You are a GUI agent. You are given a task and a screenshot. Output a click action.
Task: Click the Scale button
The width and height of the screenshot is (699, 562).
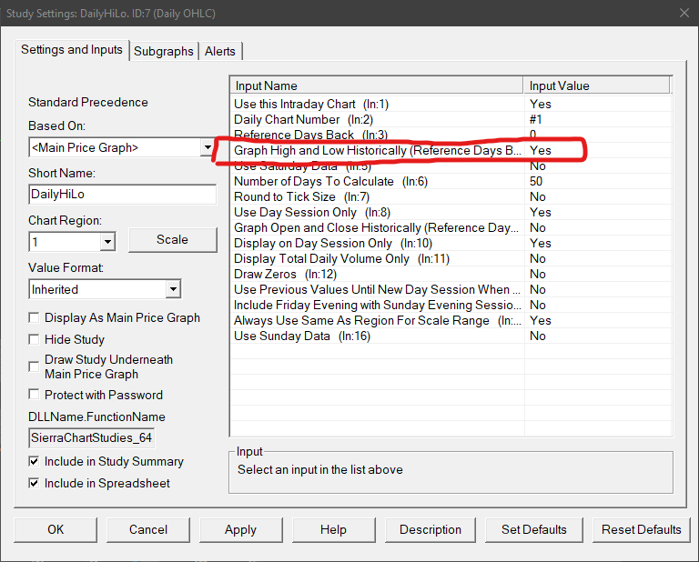click(x=173, y=239)
